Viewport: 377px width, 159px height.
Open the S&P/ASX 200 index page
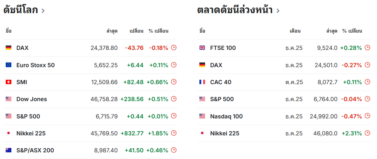(35, 150)
